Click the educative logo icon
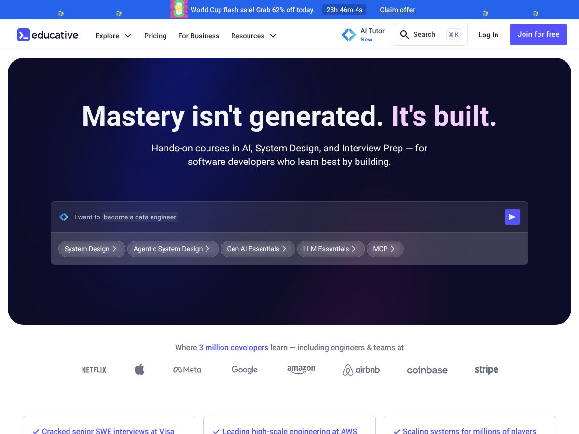The image size is (579, 434). (24, 35)
